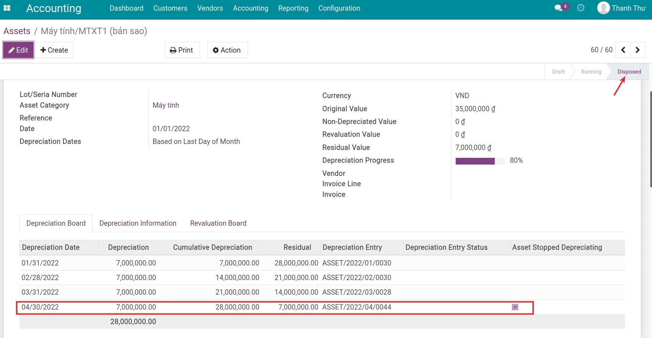Open the apps grid menu icon
Image resolution: width=652 pixels, height=338 pixels.
(7, 8)
